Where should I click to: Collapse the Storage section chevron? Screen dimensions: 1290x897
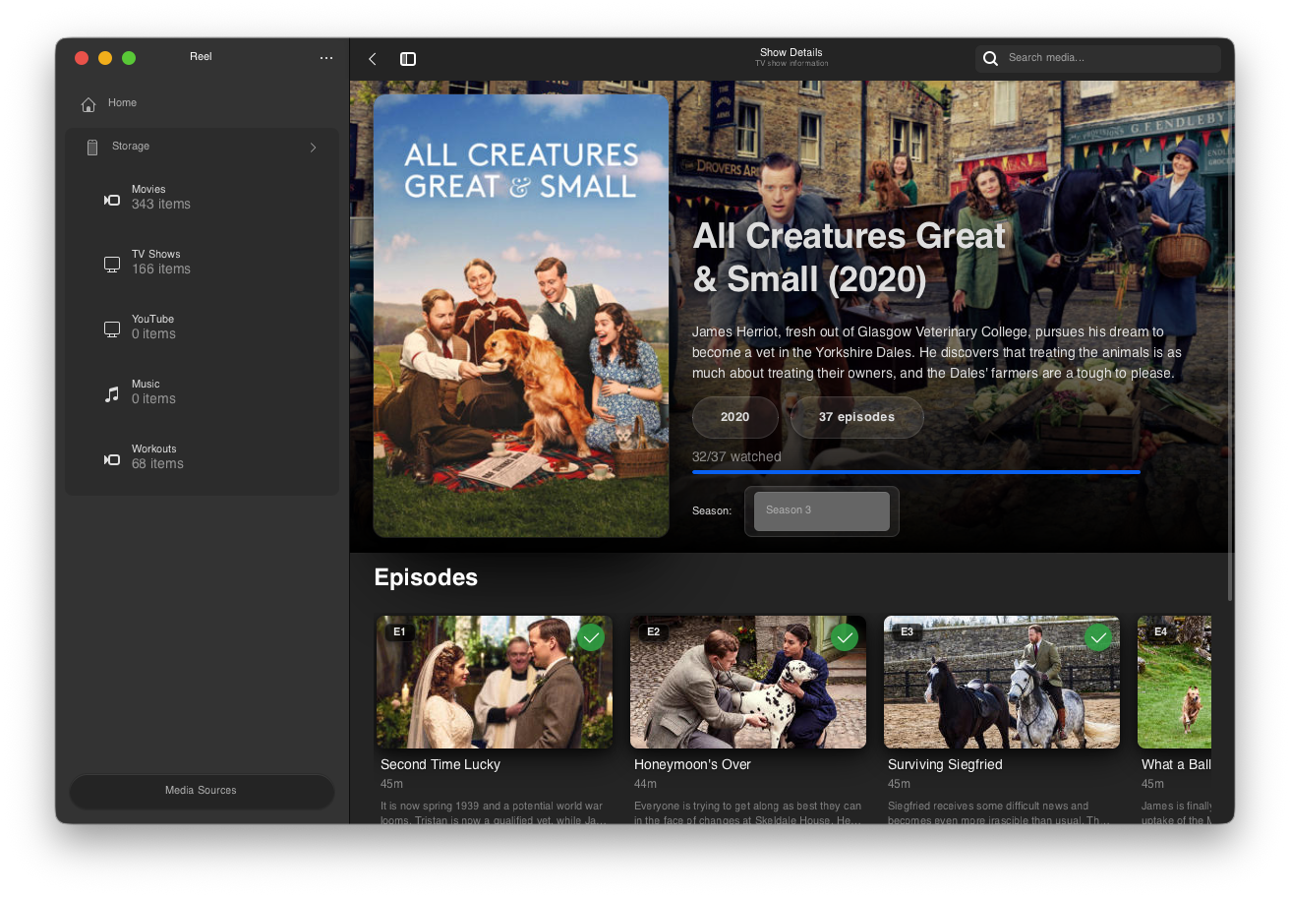tap(314, 148)
